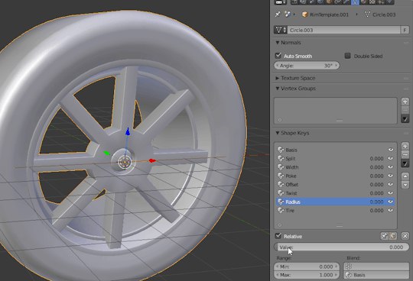Viewport: 413px width, 281px height.
Task: Open the mesh data-block browse dropdown
Action: (x=281, y=30)
